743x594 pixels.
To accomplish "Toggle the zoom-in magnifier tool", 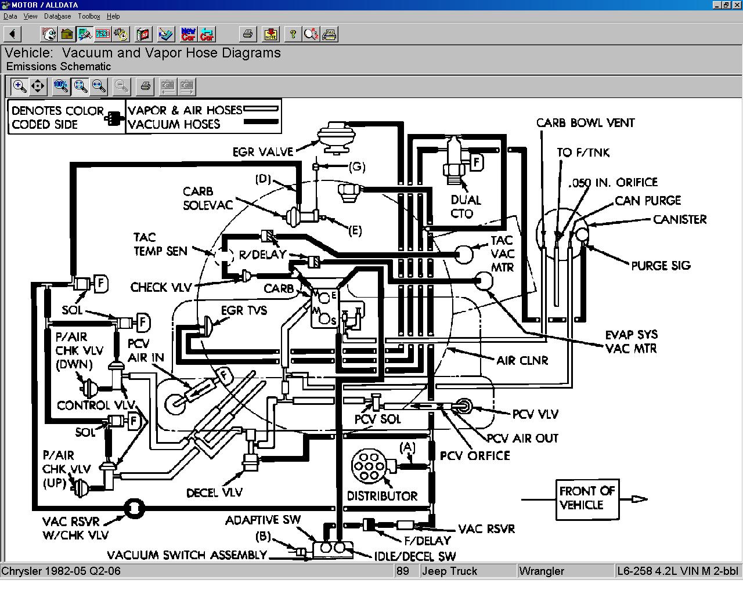I will click(19, 86).
